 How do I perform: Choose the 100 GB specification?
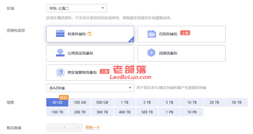[80, 102]
